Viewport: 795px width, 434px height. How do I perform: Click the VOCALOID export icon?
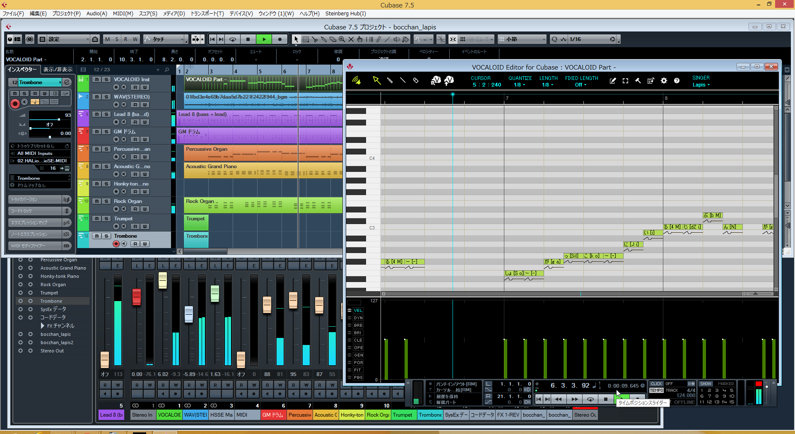tap(449, 80)
